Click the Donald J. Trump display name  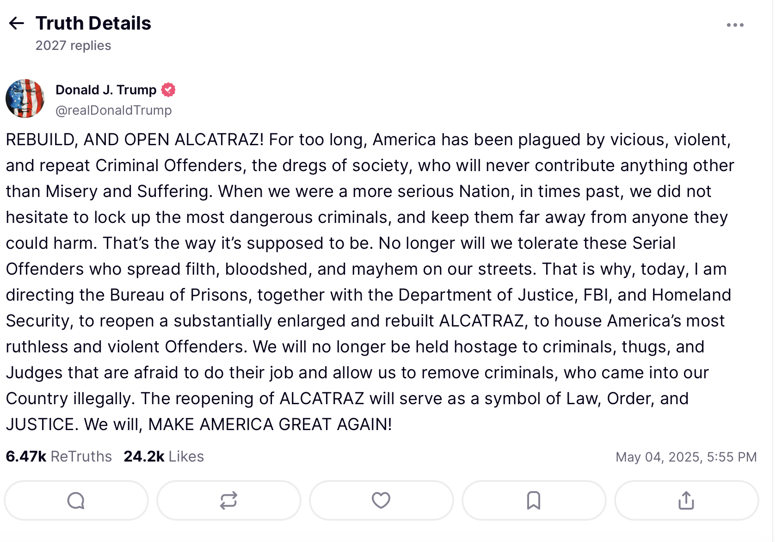click(106, 90)
